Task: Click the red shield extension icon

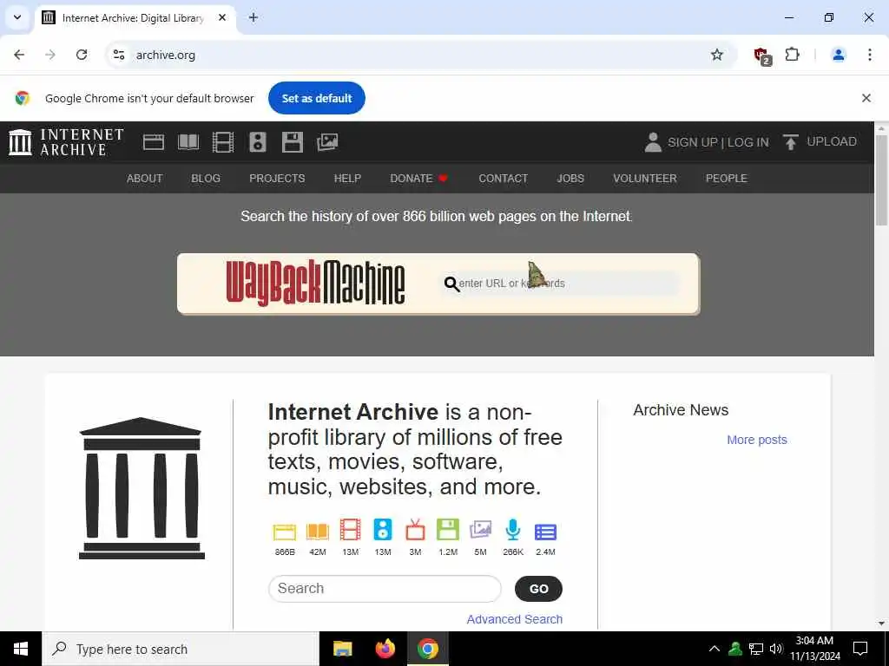Action: click(x=762, y=55)
